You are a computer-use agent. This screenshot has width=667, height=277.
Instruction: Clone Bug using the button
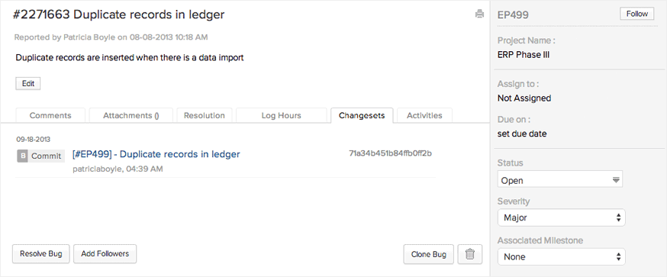[x=429, y=254]
